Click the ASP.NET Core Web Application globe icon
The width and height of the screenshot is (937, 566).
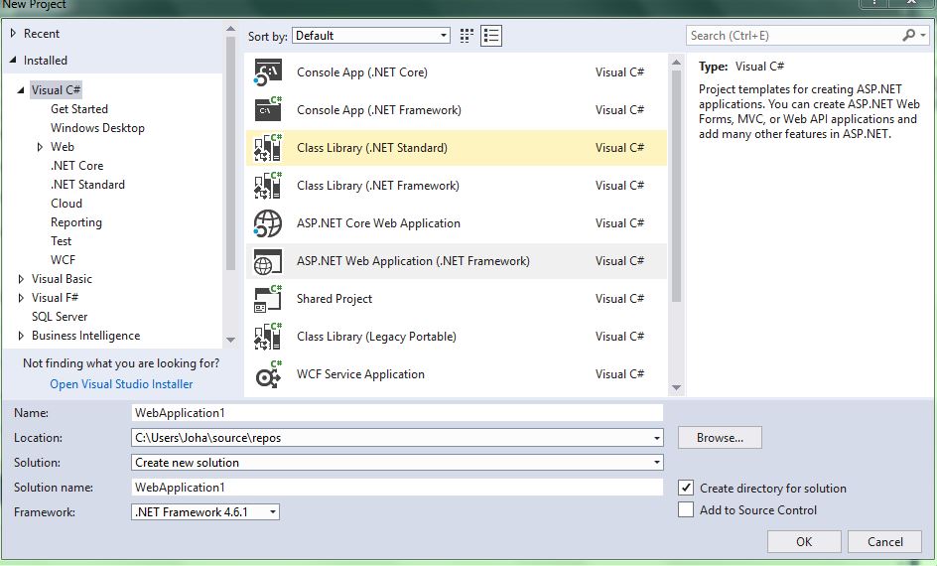(269, 223)
